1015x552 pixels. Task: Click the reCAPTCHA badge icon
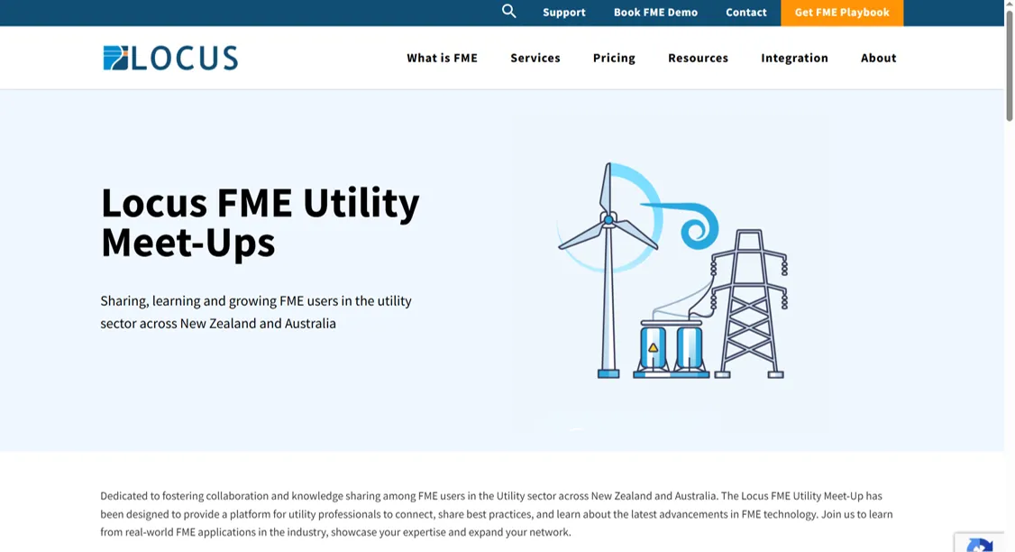tap(980, 544)
